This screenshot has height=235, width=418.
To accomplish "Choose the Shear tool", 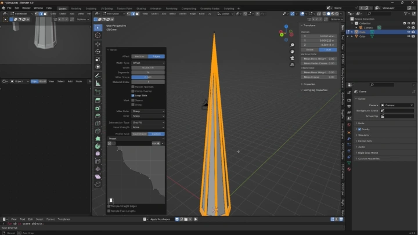I will (x=98, y=176).
